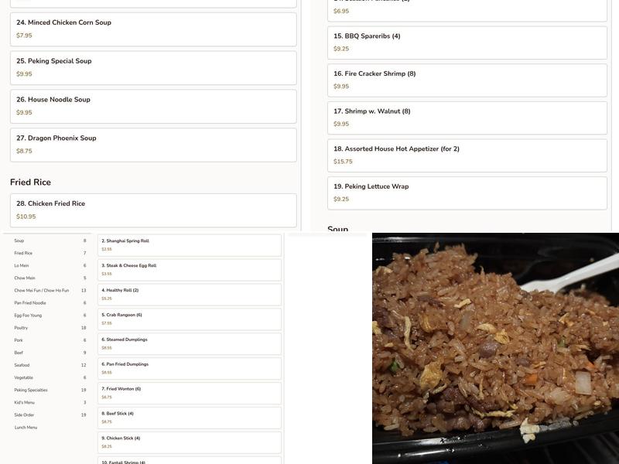Select the Egg Foo Young category

pyautogui.click(x=28, y=316)
